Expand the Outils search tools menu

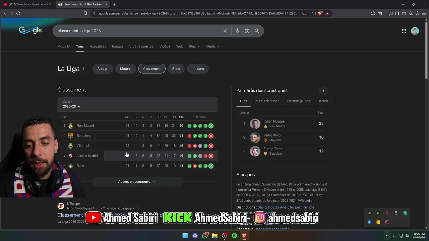tap(212, 46)
